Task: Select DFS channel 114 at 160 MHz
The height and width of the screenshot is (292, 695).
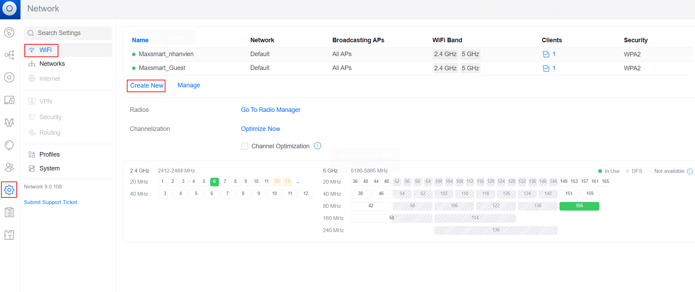Action: click(x=475, y=218)
